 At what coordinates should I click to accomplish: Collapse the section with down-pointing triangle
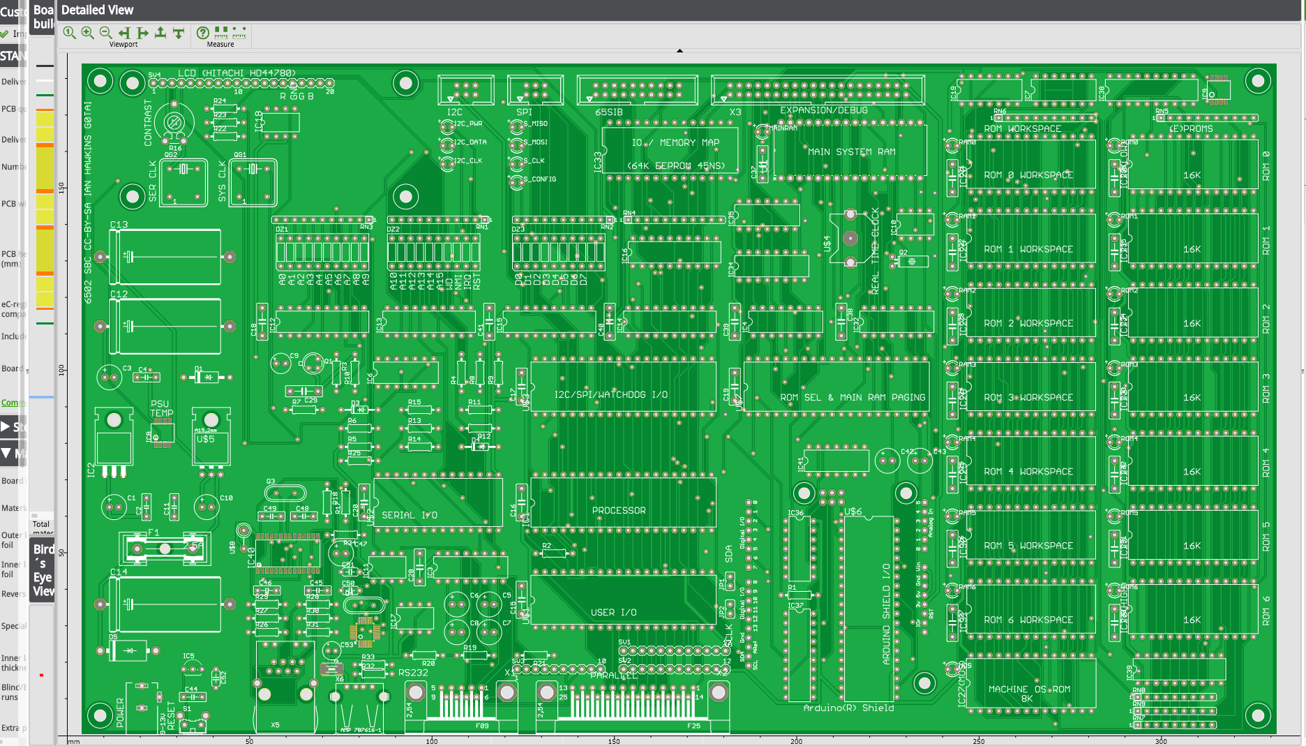coord(6,454)
